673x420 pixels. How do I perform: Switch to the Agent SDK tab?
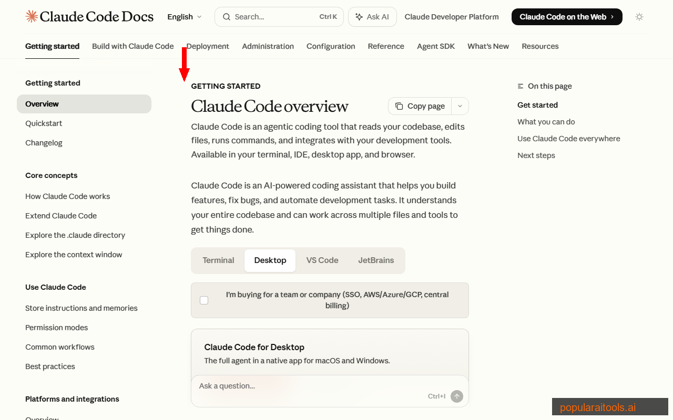click(x=435, y=46)
